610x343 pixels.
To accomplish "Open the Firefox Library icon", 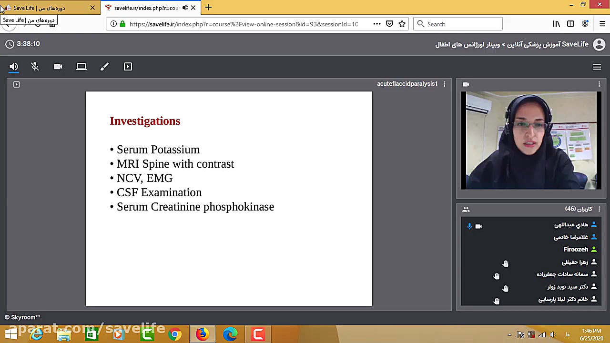I will pos(556,24).
